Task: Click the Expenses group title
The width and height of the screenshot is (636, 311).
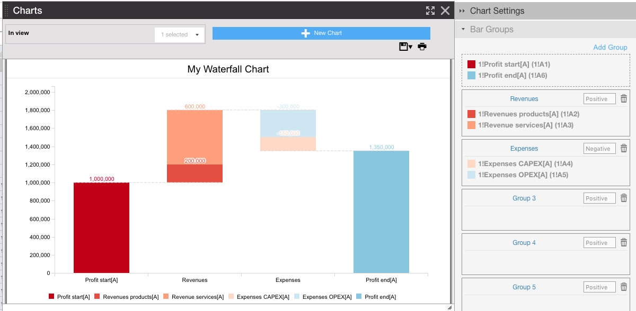Action: tap(524, 149)
